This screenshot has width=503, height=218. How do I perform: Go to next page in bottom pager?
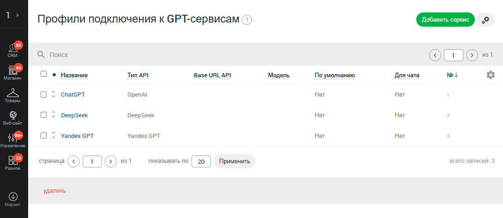(111, 161)
